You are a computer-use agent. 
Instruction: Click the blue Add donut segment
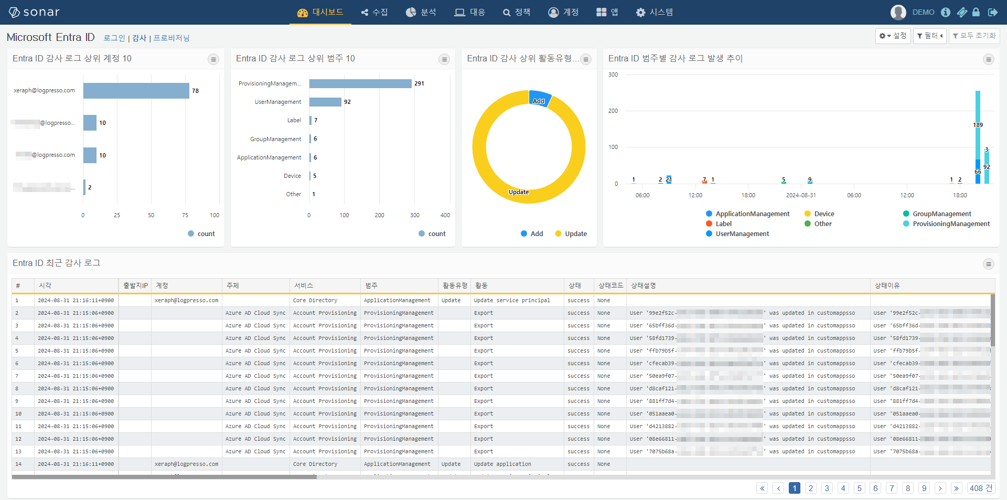point(540,99)
